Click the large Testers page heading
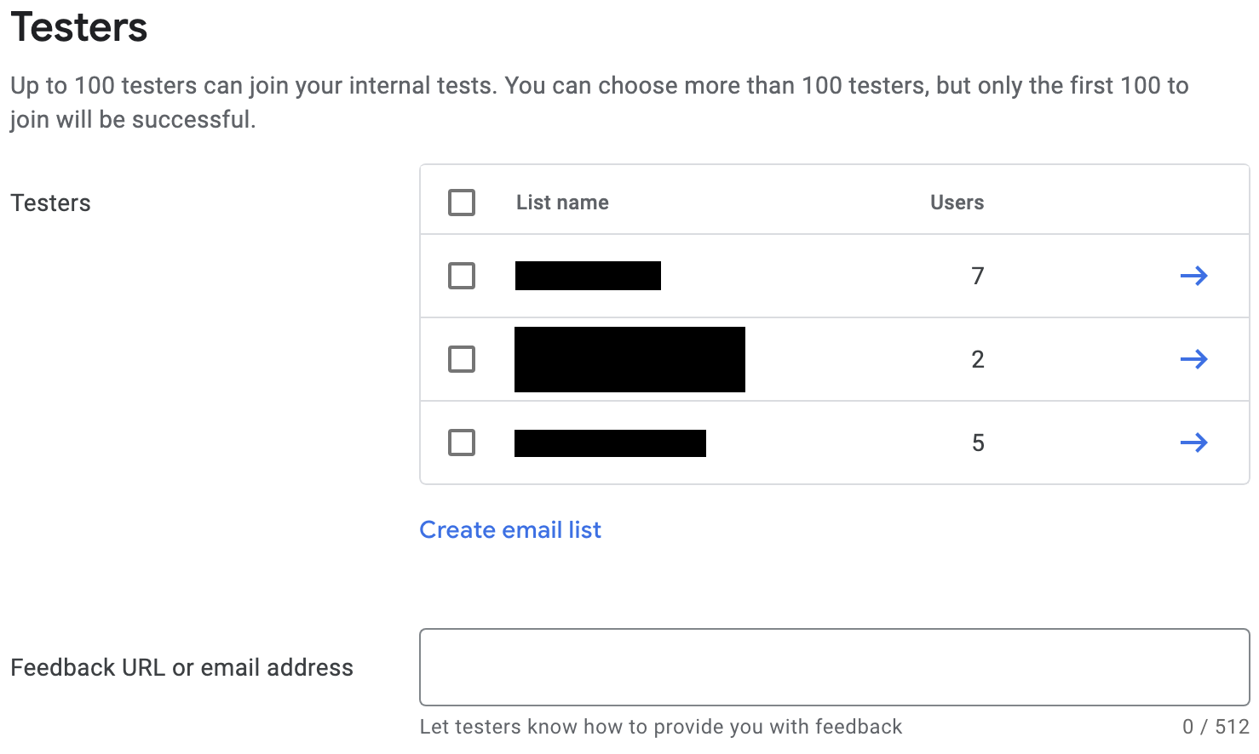The image size is (1259, 754). click(x=79, y=27)
